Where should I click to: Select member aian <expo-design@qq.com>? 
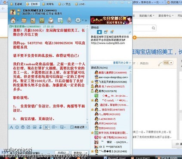point(111,77)
